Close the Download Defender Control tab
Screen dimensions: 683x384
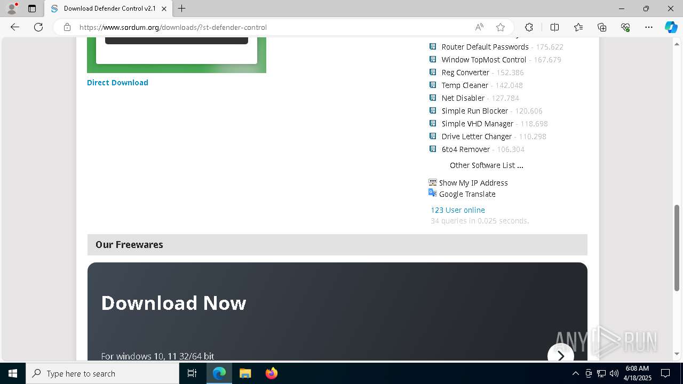pos(164,9)
